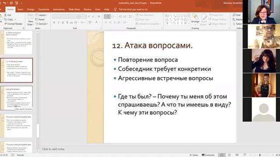280x157 pixels.
Task: Click the slide panel scroll down arrow
Action: 38,151
